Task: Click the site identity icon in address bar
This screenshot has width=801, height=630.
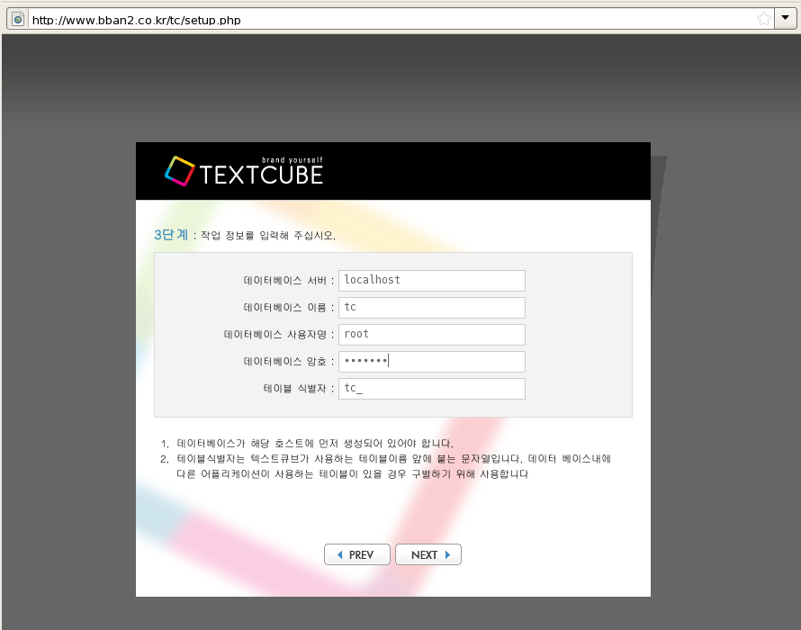Action: coord(18,20)
